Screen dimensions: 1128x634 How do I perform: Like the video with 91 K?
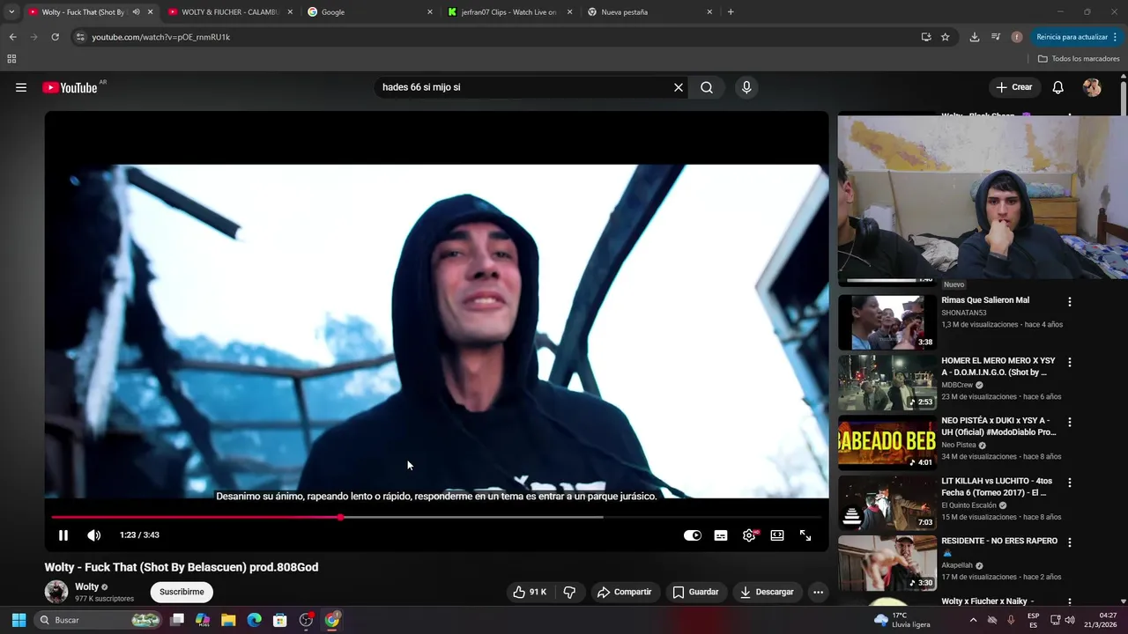(x=530, y=592)
